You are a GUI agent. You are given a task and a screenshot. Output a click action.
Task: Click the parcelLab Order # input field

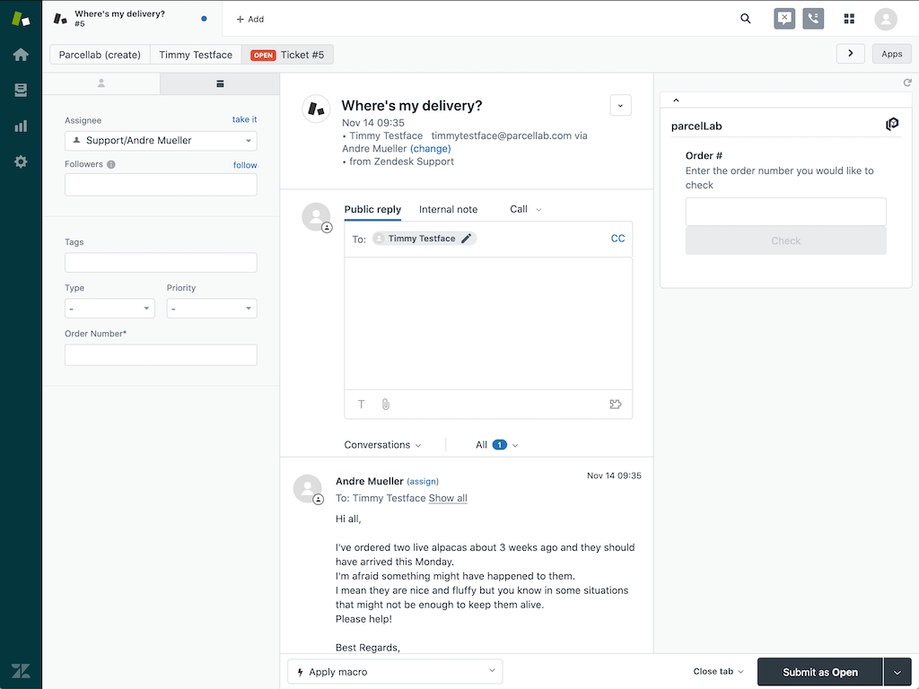(x=785, y=212)
